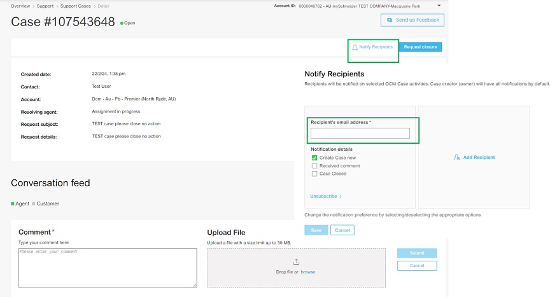Expand the Unsubscribe chevron
This screenshot has width=557, height=297.
click(341, 197)
